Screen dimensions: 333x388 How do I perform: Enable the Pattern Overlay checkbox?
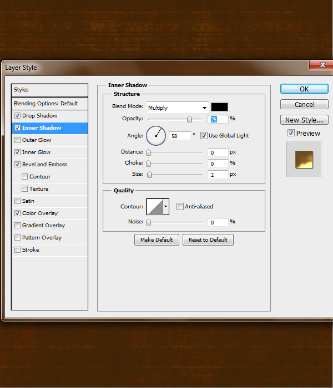(17, 238)
